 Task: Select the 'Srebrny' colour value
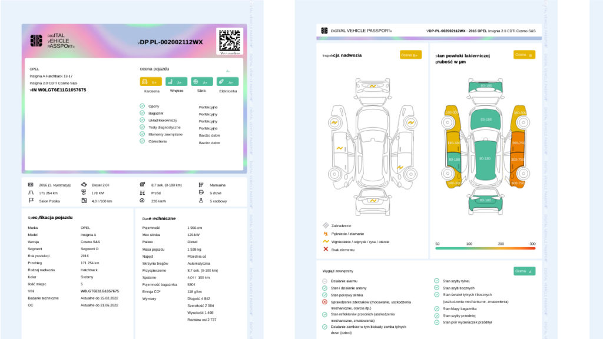(87, 277)
